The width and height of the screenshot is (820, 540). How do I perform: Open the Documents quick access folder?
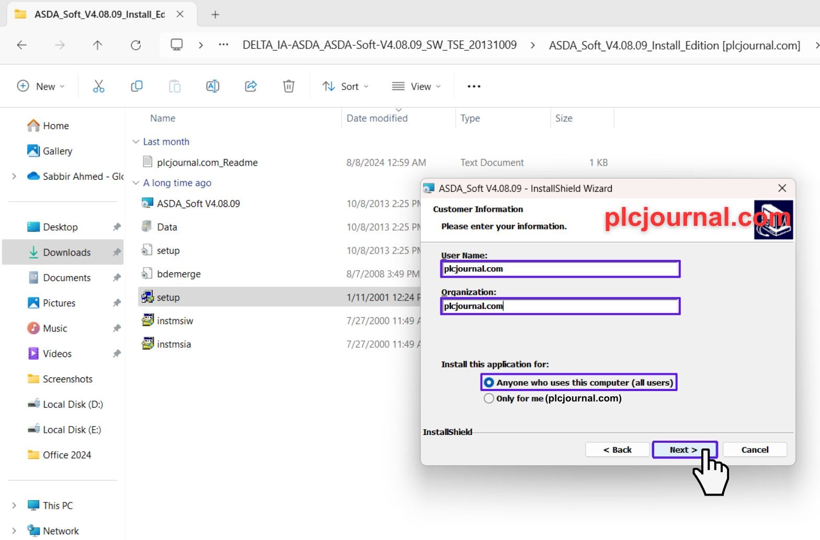point(59,278)
